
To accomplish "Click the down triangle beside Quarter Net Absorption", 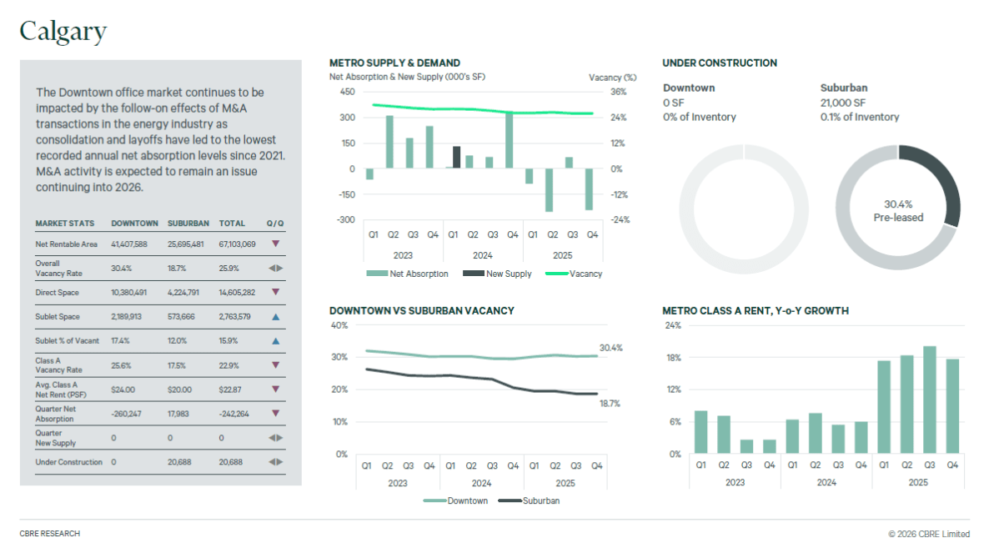I will pos(277,413).
